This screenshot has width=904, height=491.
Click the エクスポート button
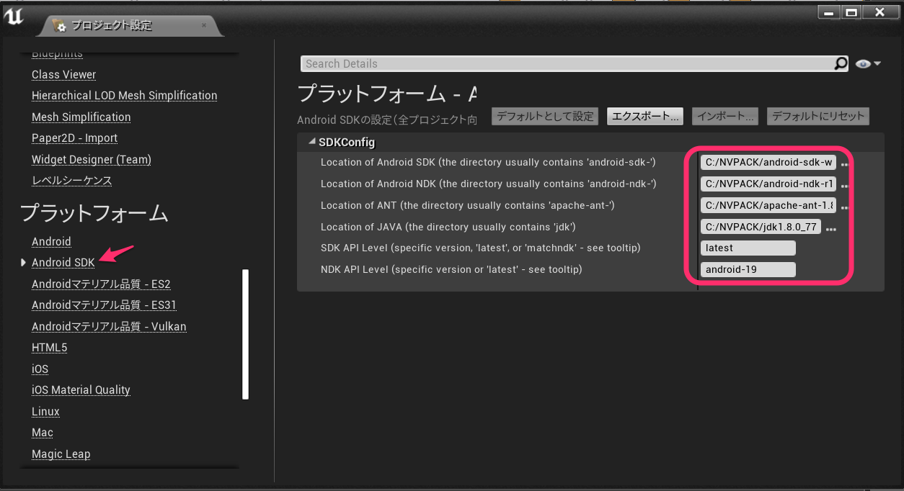[644, 116]
